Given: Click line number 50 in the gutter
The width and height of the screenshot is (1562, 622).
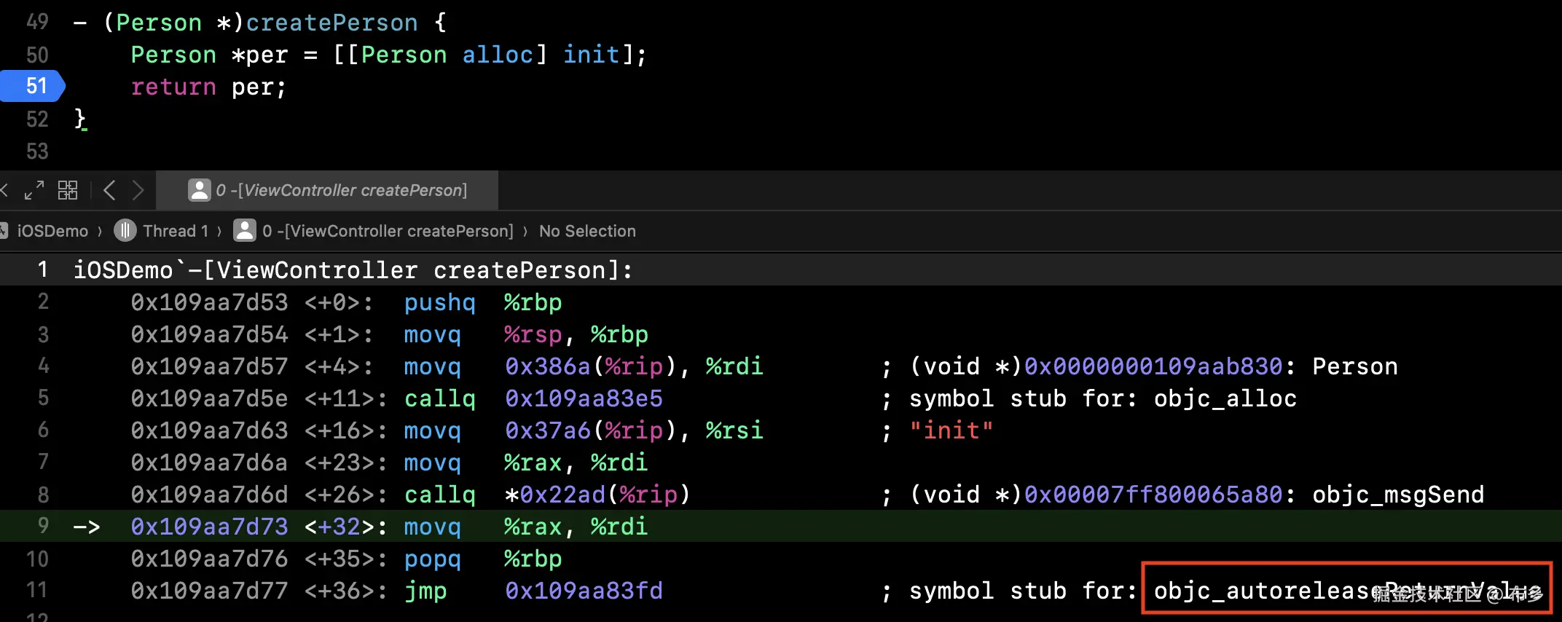Looking at the screenshot, I should (x=37, y=55).
